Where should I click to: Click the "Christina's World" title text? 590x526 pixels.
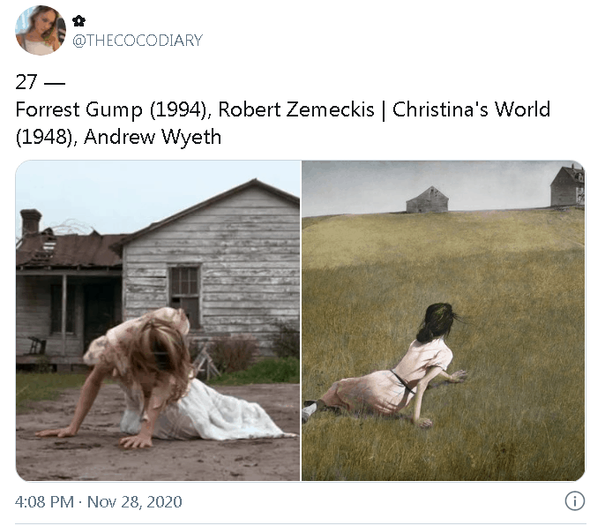click(x=472, y=109)
